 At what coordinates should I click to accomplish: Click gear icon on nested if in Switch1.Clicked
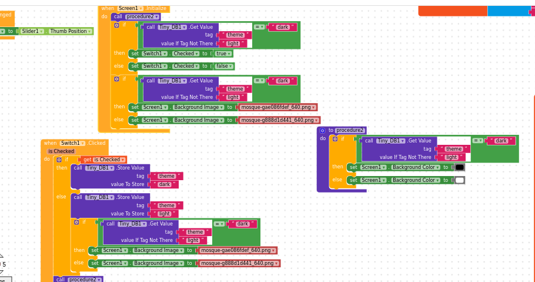click(x=76, y=222)
